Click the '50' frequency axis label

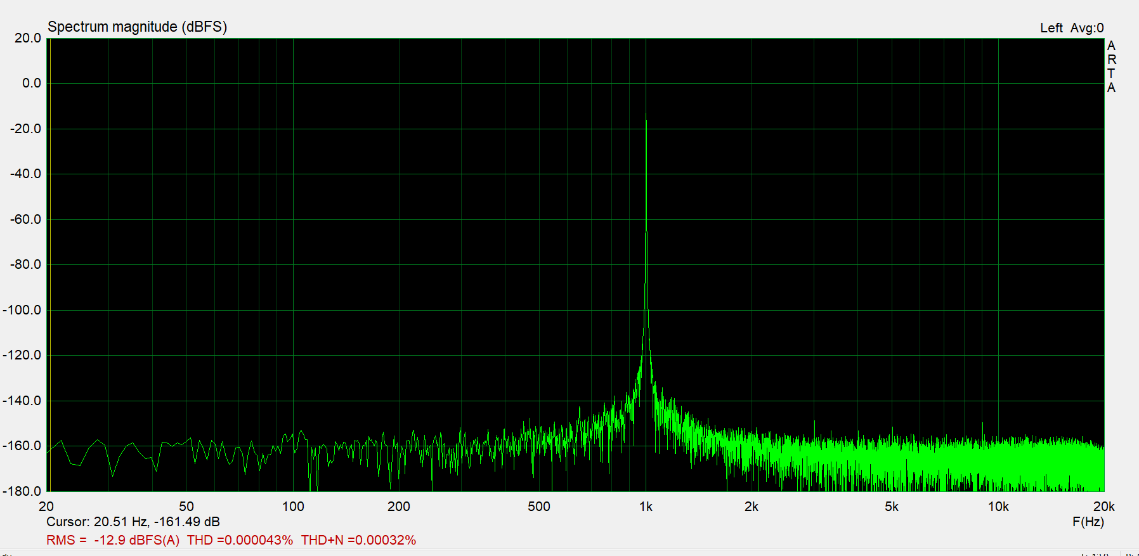coord(186,507)
